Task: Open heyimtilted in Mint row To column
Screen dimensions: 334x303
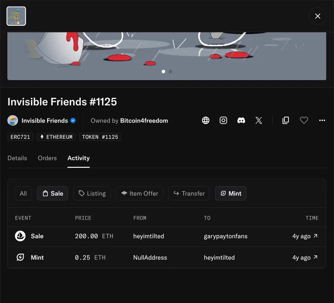Action: tap(219, 258)
